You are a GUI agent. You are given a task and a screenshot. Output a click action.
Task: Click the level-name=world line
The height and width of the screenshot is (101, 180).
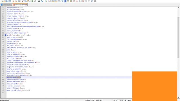15,29
